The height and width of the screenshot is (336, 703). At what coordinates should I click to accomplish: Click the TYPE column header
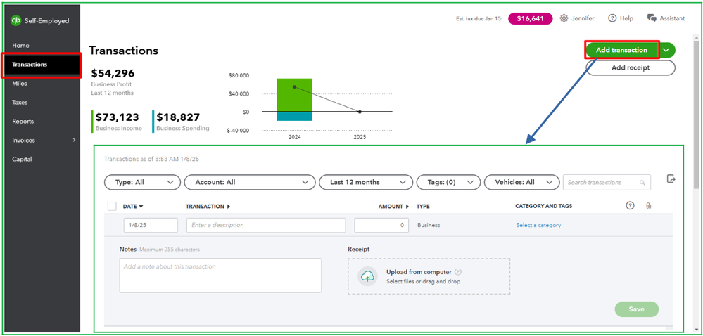click(x=423, y=206)
